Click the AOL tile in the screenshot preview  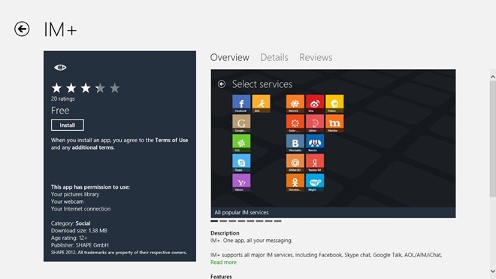[261, 104]
